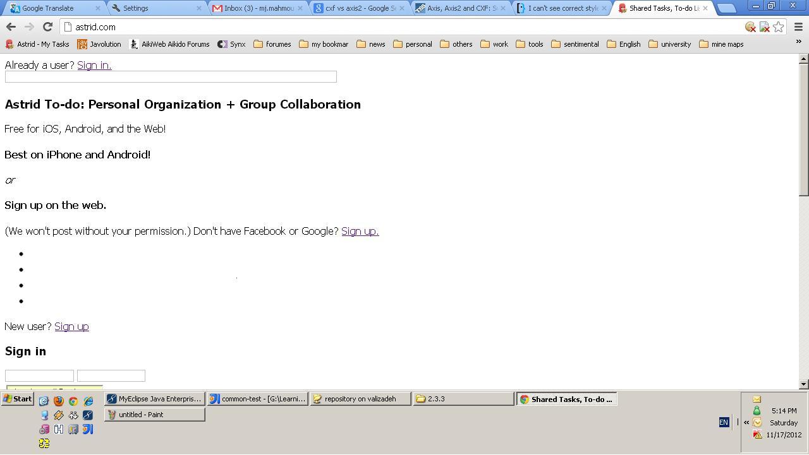Click the new tab button
This screenshot has height=455, width=809.
[727, 8]
